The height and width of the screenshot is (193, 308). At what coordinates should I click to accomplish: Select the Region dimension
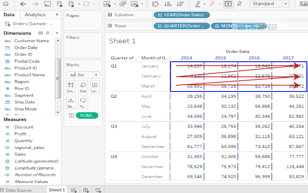[22, 82]
